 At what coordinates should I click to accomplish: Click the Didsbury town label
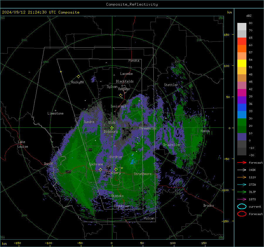point(111,132)
